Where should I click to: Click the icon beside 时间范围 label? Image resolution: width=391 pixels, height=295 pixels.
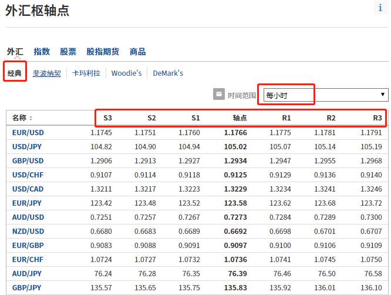219,95
